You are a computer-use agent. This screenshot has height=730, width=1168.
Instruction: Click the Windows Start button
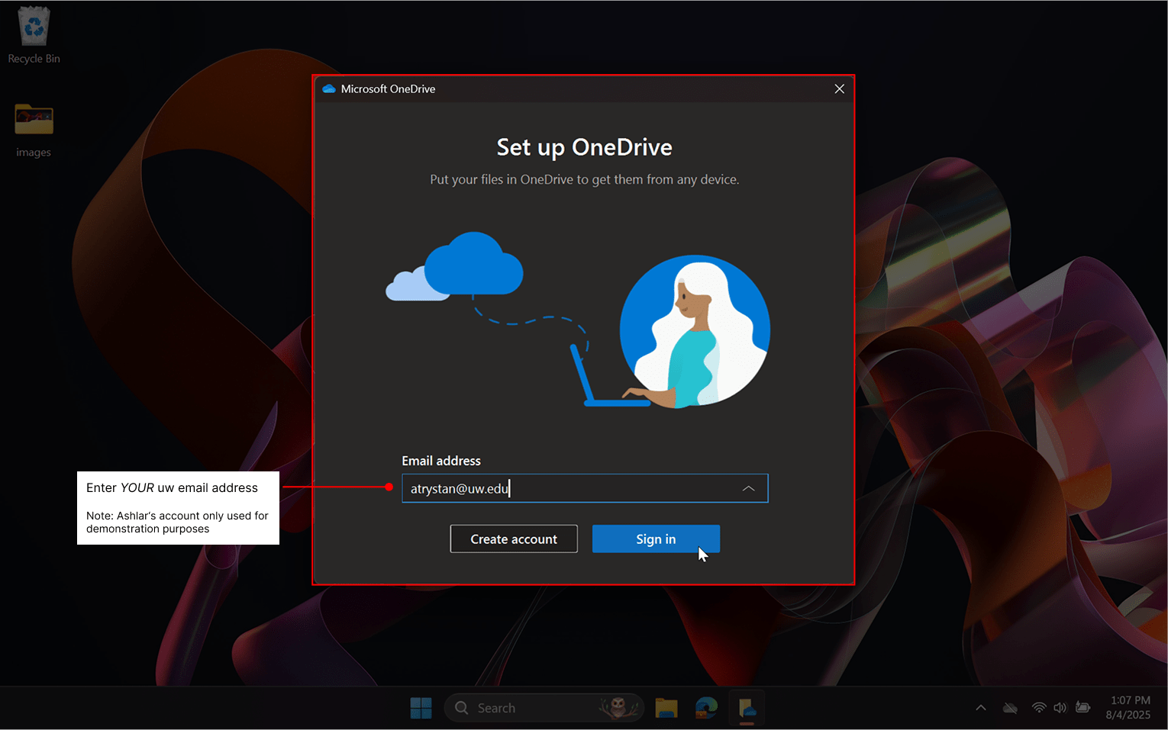point(421,708)
